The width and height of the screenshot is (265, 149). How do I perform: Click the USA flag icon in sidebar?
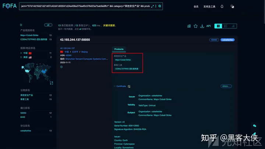30,57
